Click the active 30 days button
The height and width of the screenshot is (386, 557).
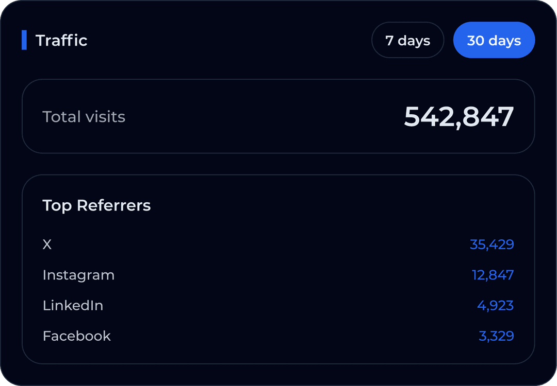(494, 40)
